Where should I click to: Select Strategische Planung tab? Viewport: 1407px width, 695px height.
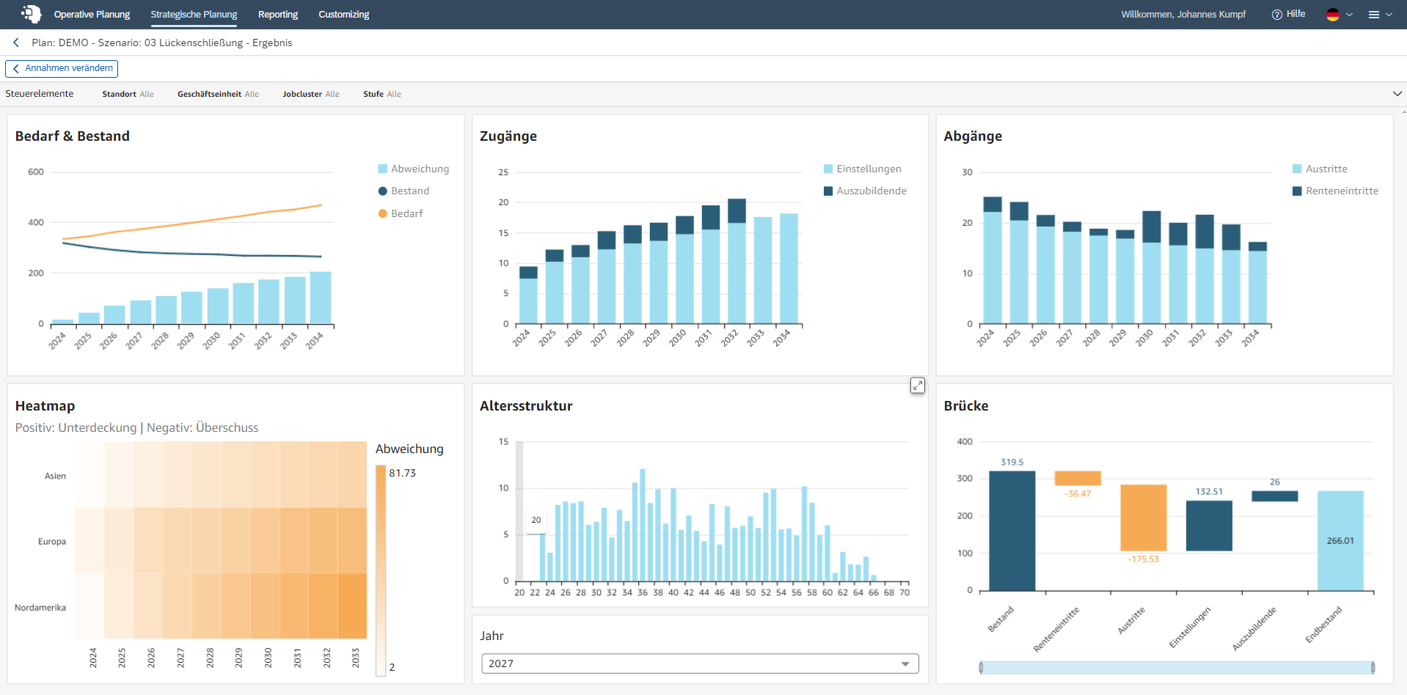click(194, 15)
